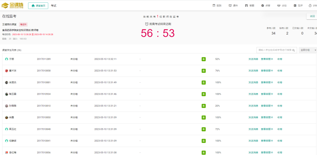This screenshot has height=155, width=317.
Task: Send message to student 于丽
Action: (x=253, y=59)
